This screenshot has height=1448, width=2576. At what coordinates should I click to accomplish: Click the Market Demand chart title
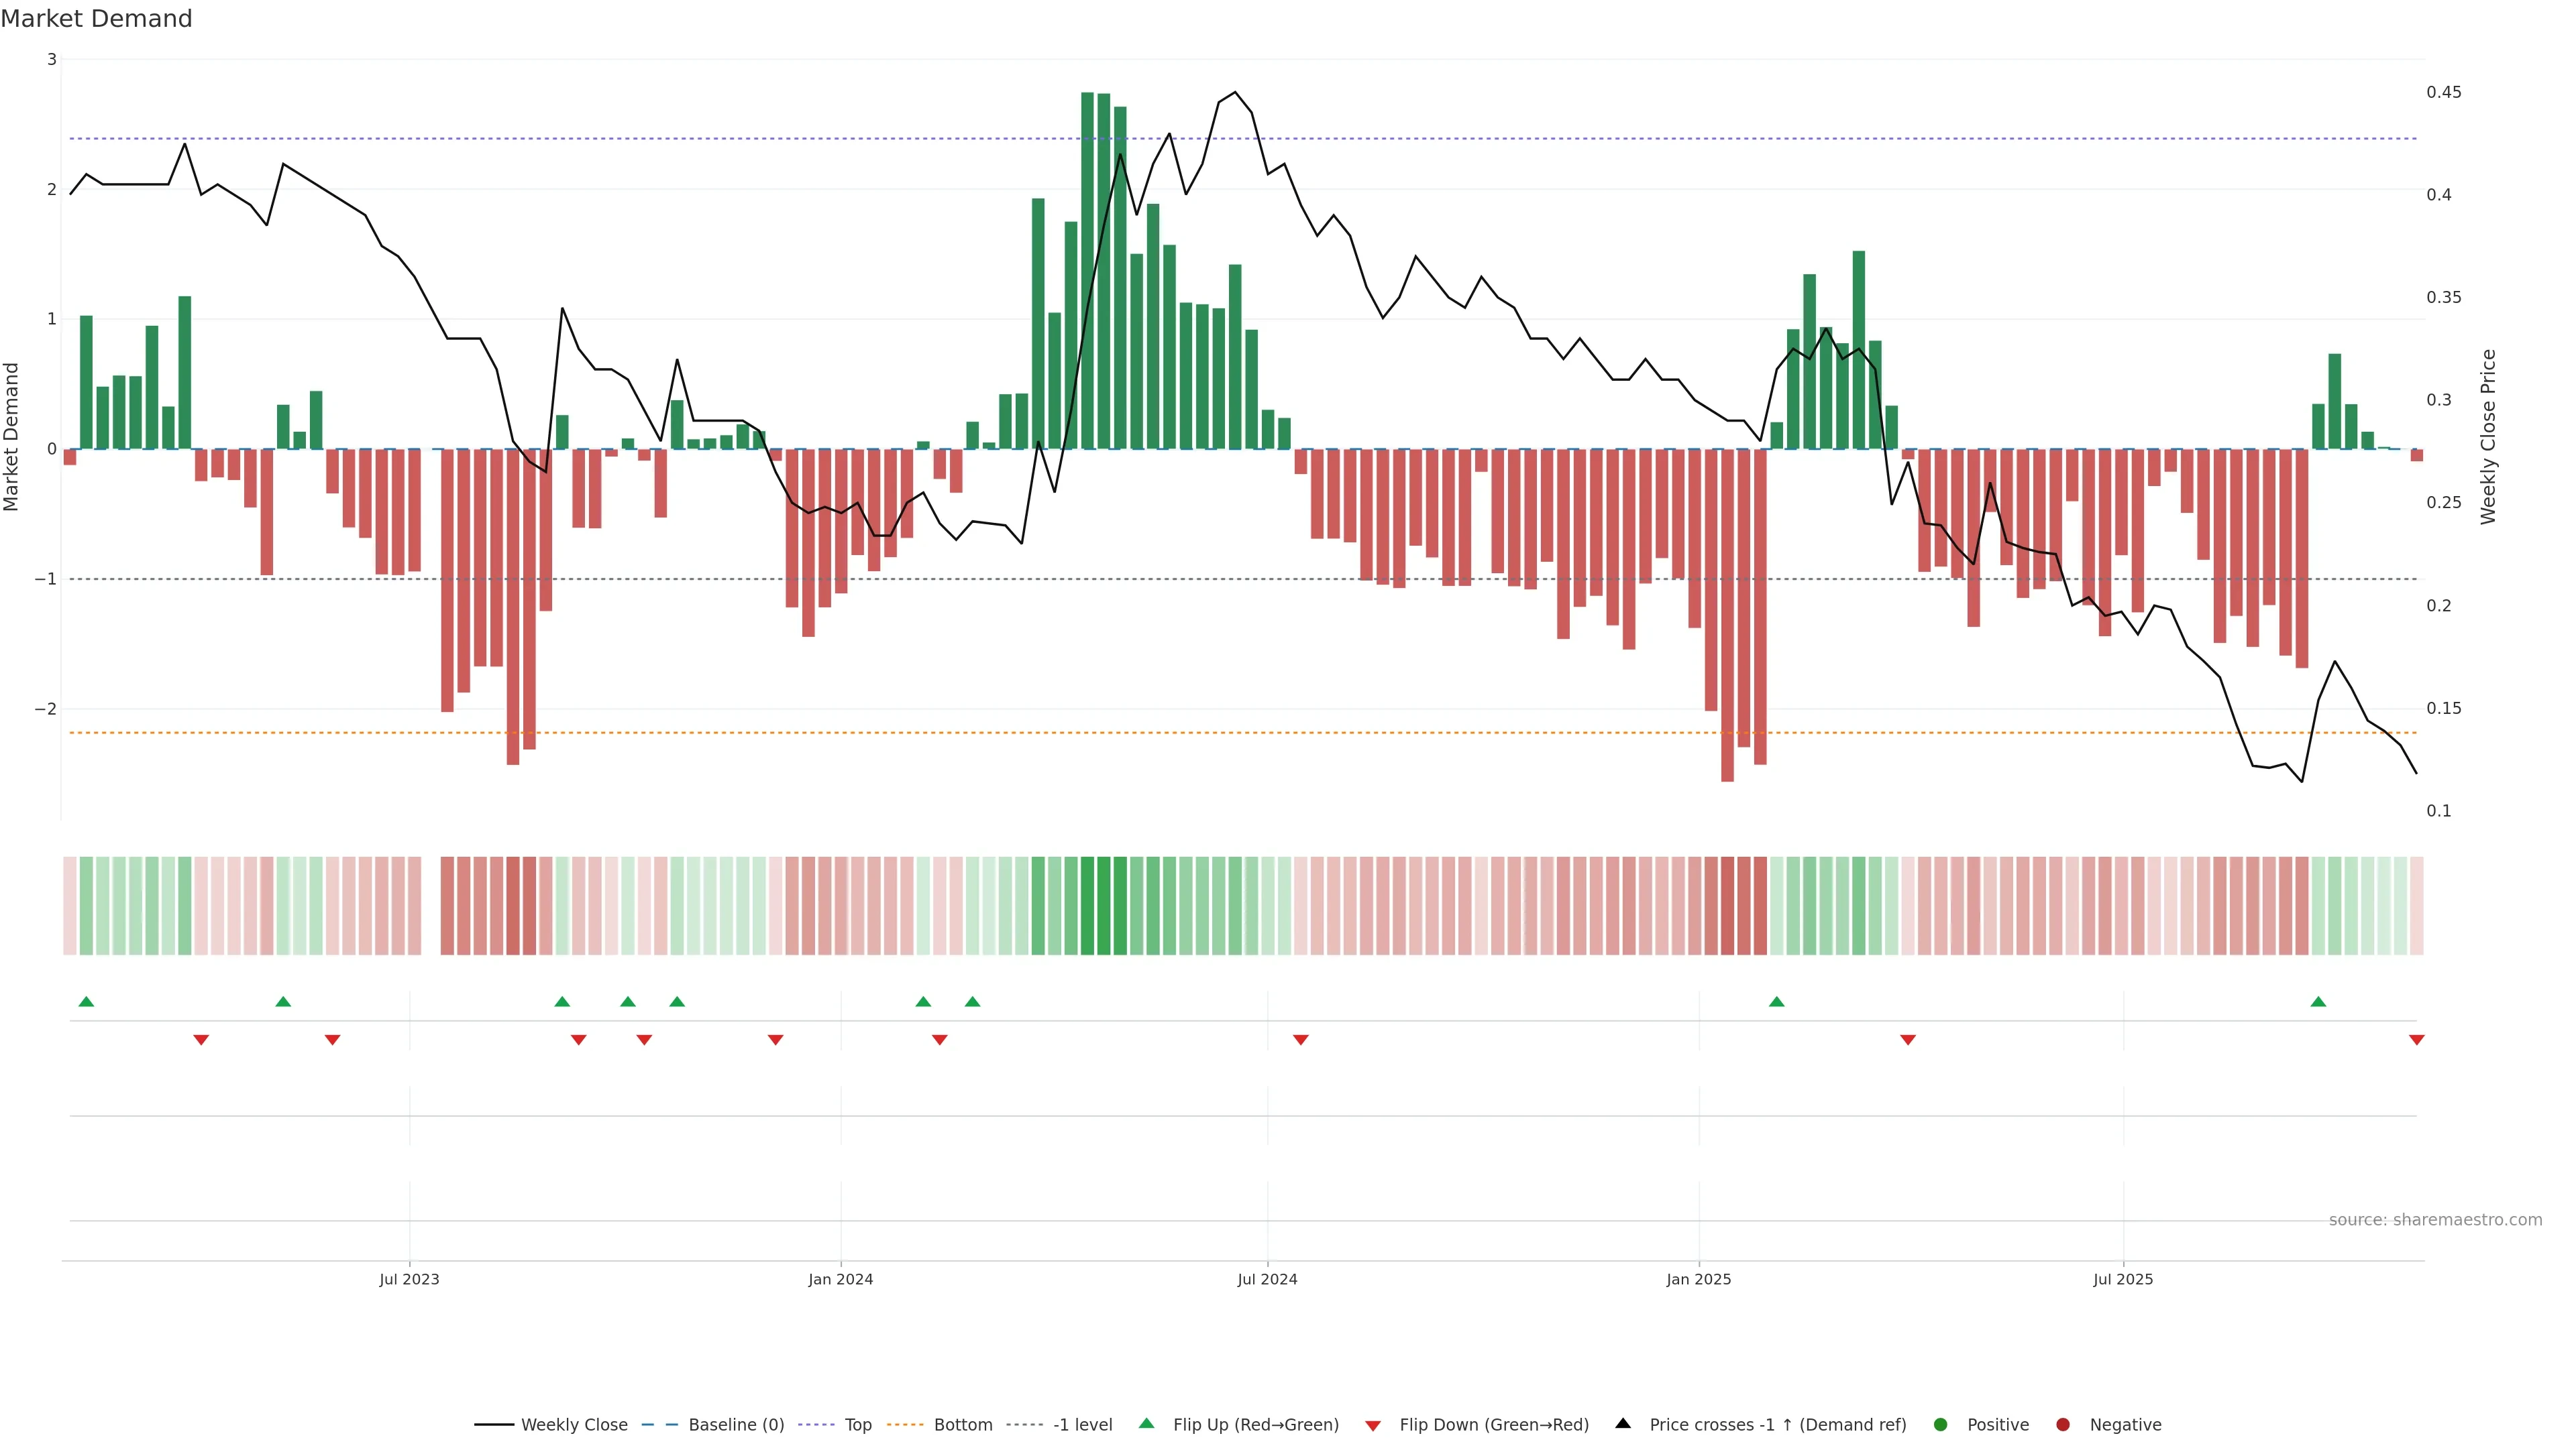coord(96,19)
